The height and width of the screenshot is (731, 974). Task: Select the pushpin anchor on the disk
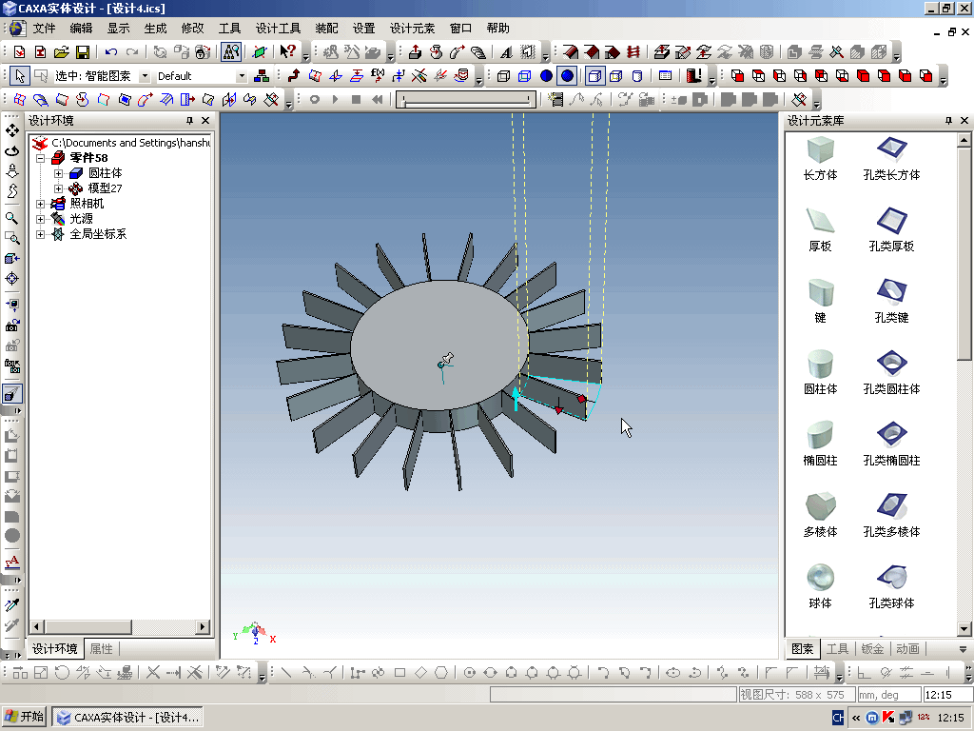click(445, 361)
